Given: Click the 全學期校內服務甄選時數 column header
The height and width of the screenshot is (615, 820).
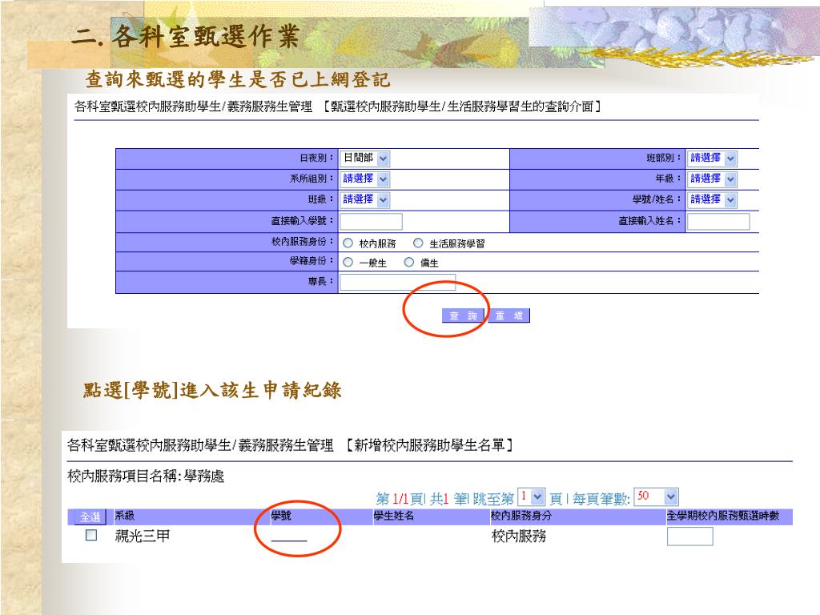Looking at the screenshot, I should (x=723, y=517).
